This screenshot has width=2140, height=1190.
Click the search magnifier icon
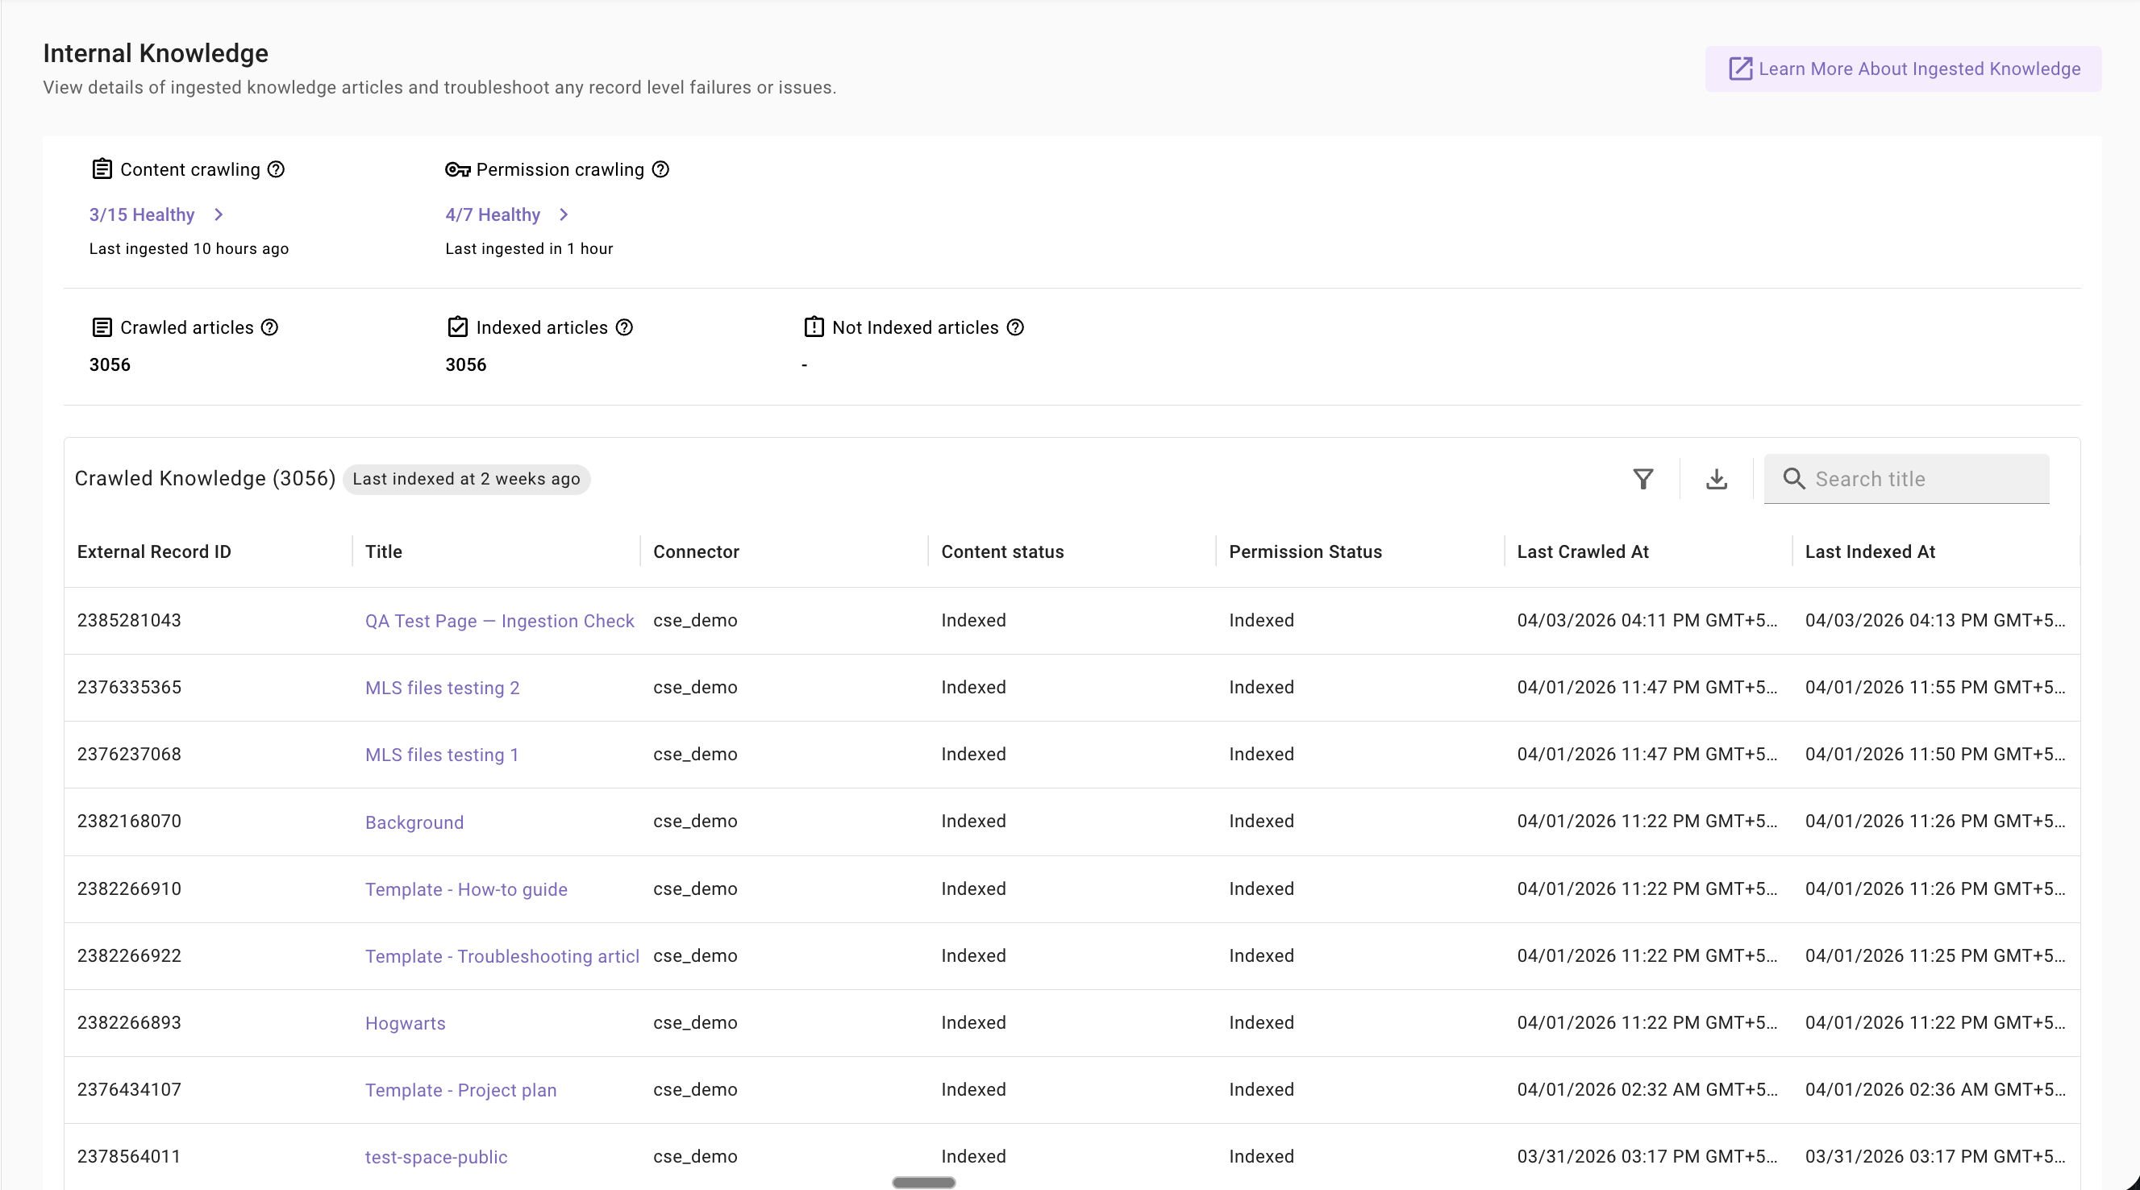(1793, 479)
